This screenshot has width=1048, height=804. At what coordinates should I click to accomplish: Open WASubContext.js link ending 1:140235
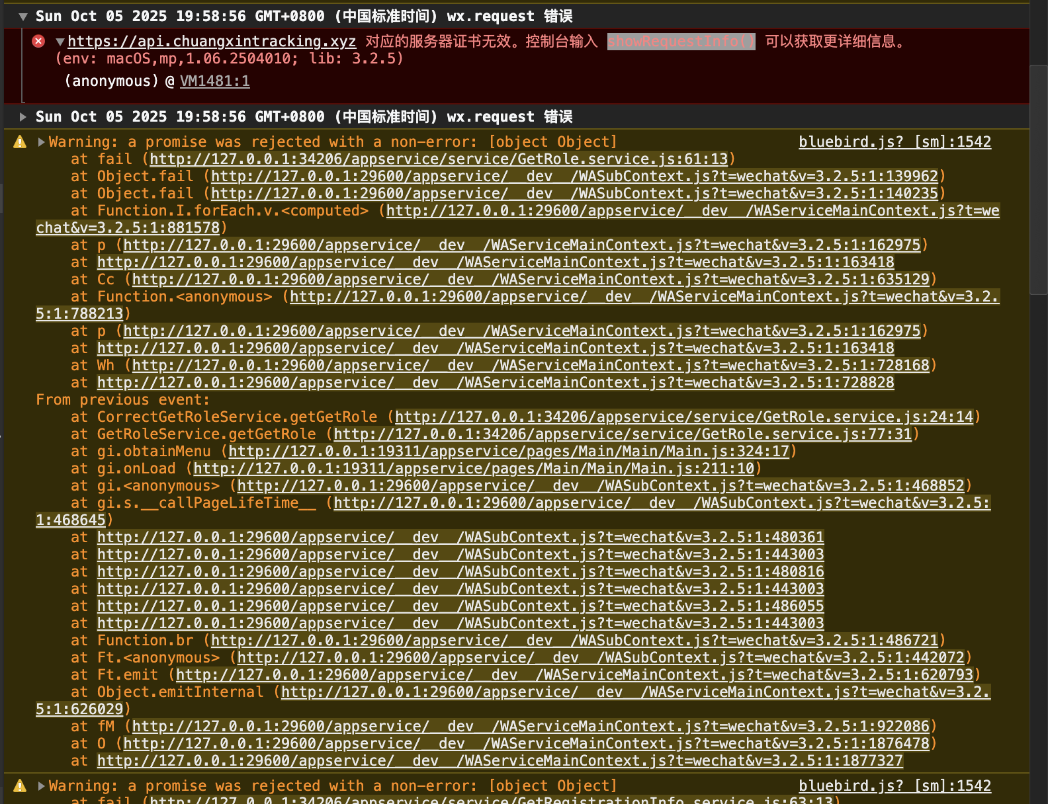575,194
